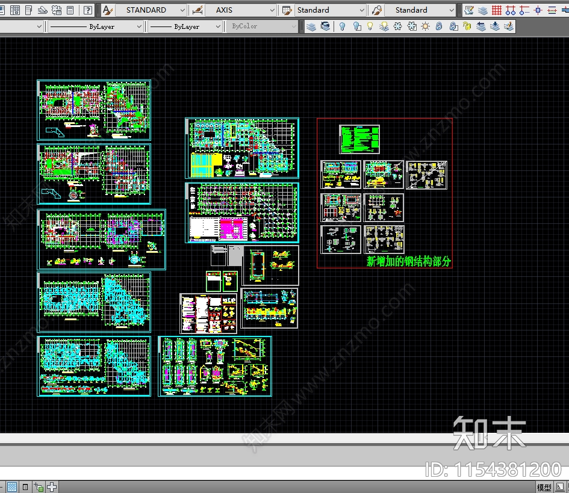The image size is (569, 493).
Task: Click the 新增加的钢结构部分 label text
Action: point(409,261)
